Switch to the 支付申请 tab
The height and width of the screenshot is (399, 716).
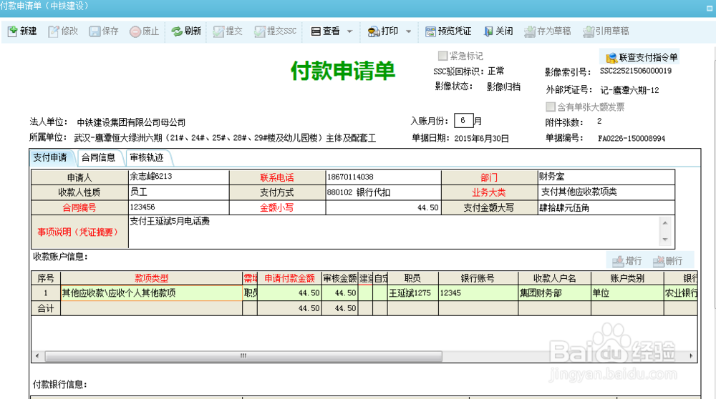pyautogui.click(x=51, y=157)
